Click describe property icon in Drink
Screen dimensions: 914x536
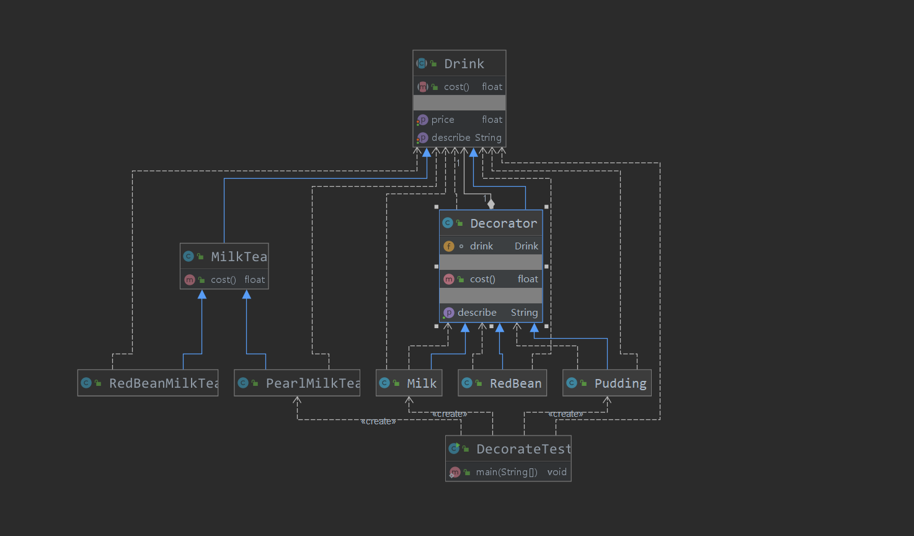[422, 138]
